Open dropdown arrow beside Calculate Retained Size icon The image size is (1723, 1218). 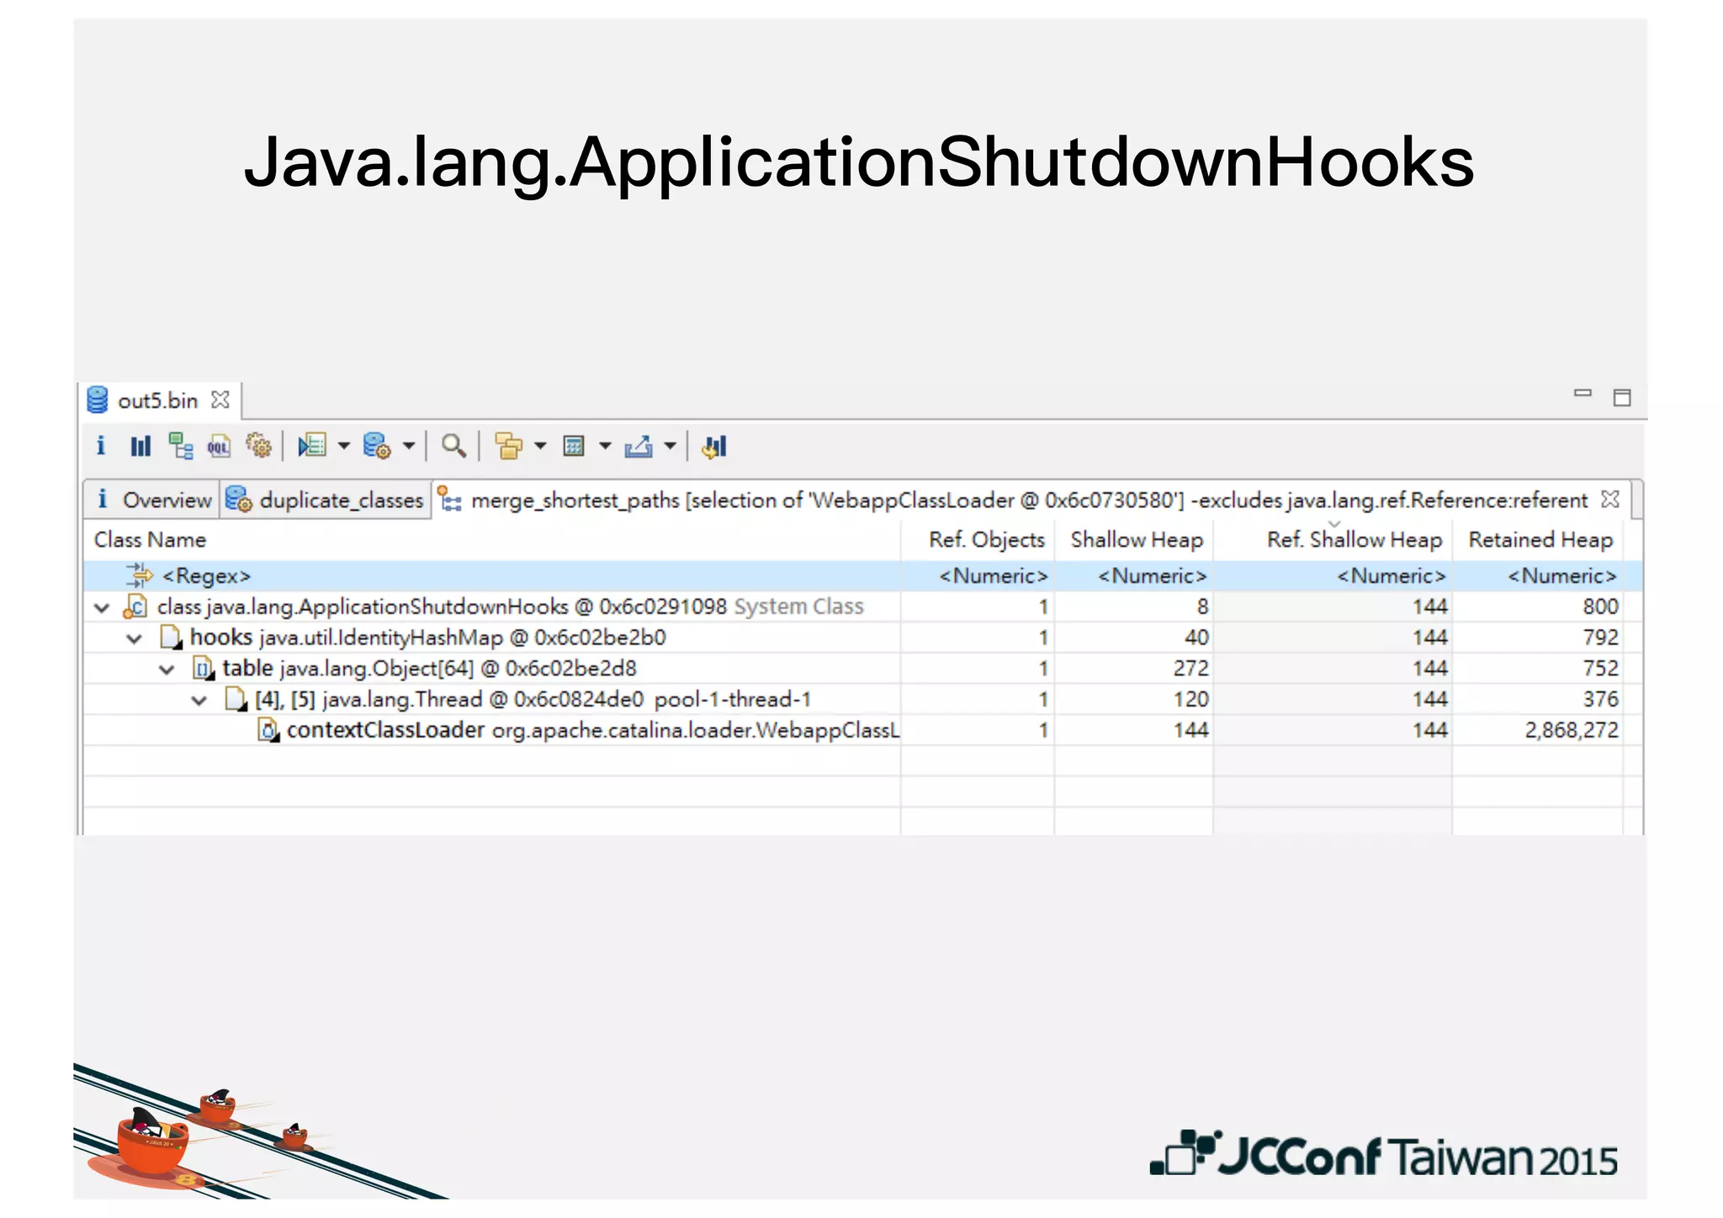pos(605,446)
